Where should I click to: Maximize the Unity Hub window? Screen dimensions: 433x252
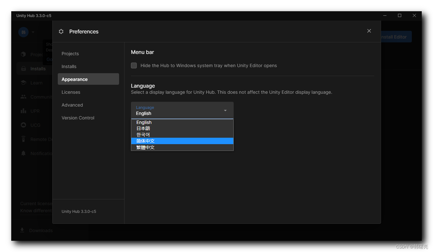coord(400,15)
